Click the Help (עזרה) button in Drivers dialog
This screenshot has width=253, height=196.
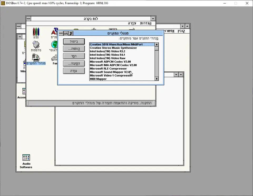pyautogui.click(x=74, y=71)
